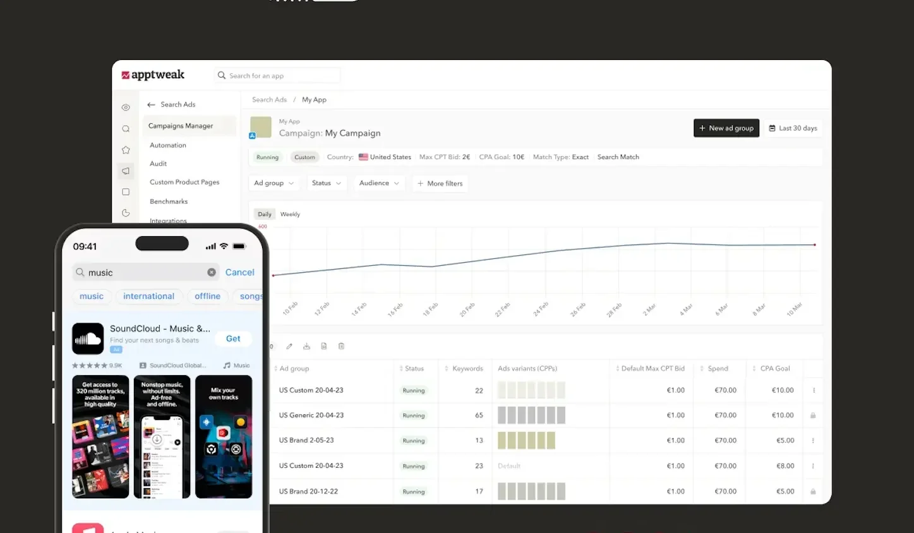
Task: Click the download icon above the table
Action: (306, 346)
